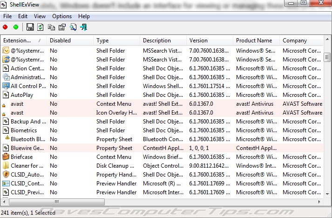This screenshot has height=218, width=332.
Task: Click the Exit toolbar icon
Action: 84,27
